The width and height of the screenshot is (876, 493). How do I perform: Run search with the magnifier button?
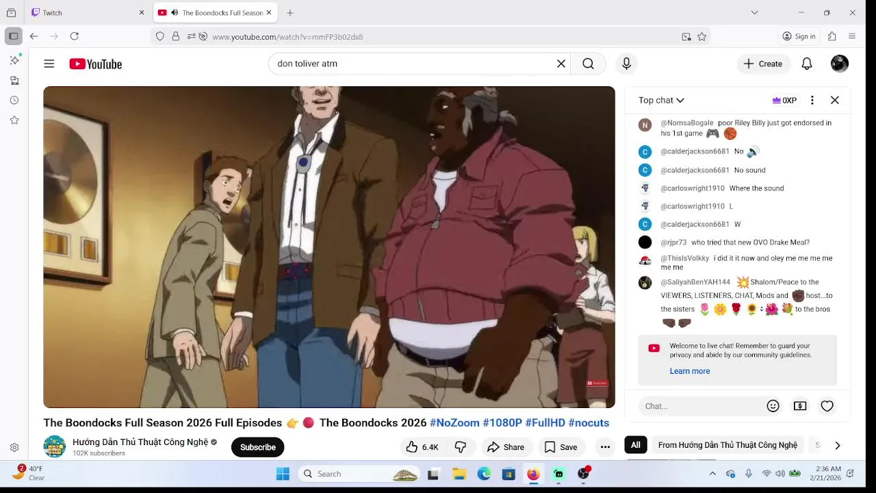588,64
